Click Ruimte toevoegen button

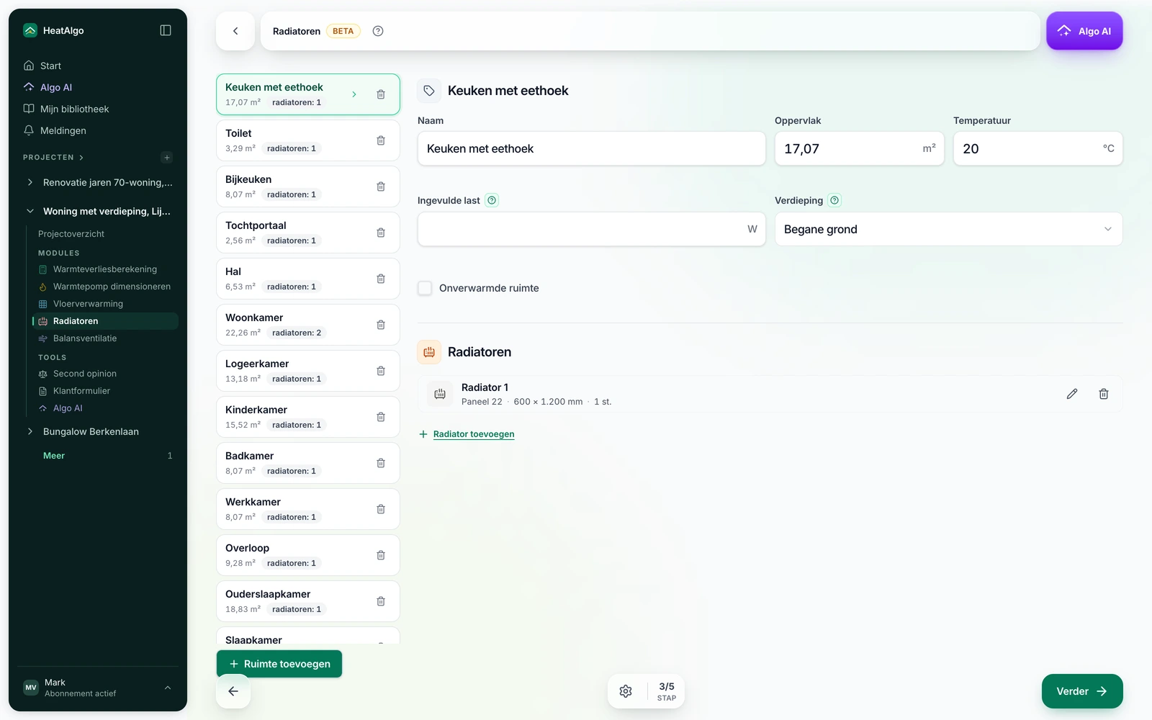tap(279, 664)
